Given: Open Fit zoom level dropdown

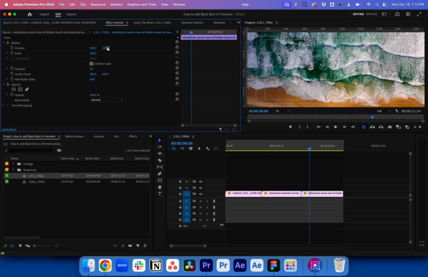Looking at the screenshot, I should tap(283, 111).
